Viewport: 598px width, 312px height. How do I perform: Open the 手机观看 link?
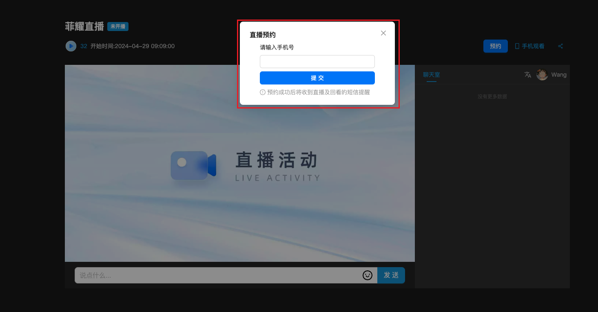533,46
